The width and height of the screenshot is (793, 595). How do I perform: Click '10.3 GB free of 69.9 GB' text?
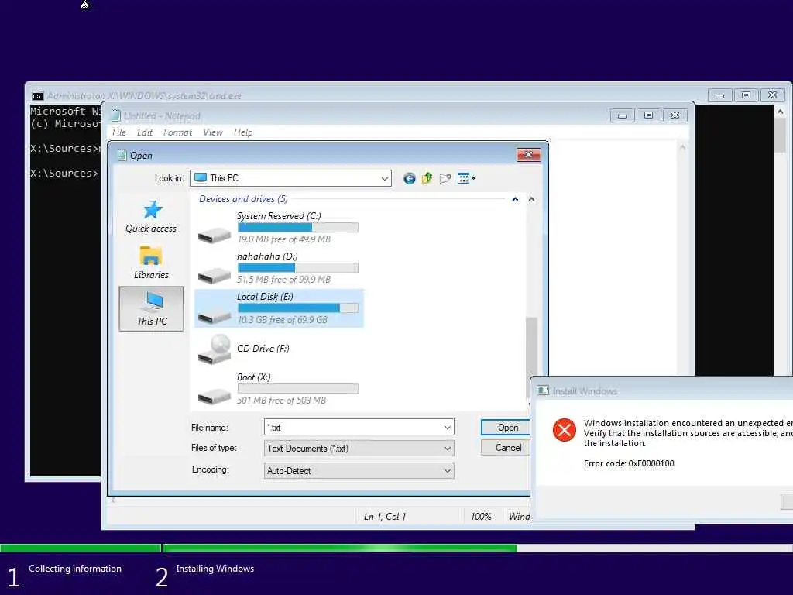[282, 320]
